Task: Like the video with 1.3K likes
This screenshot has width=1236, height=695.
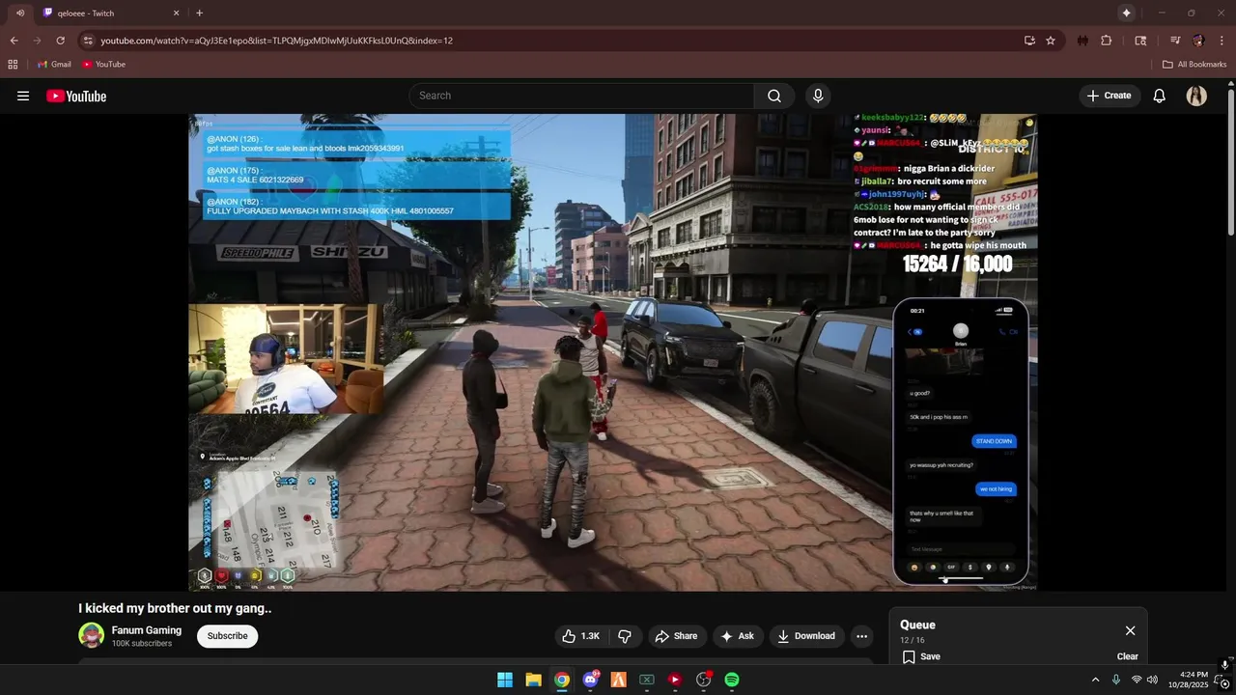Action: pyautogui.click(x=580, y=636)
